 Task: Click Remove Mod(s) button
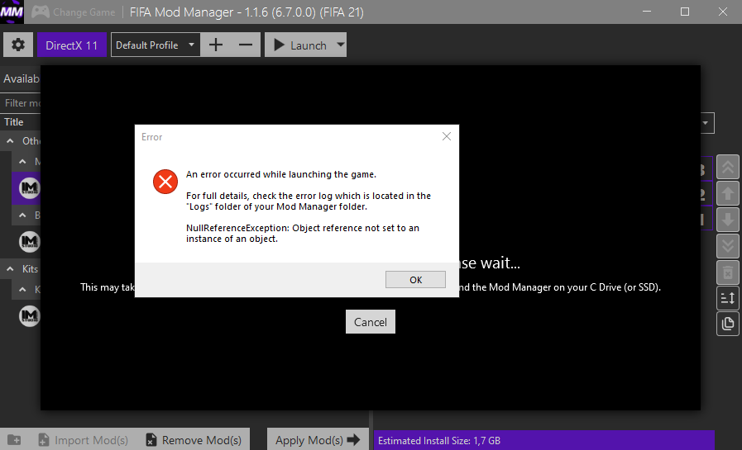[x=194, y=440]
